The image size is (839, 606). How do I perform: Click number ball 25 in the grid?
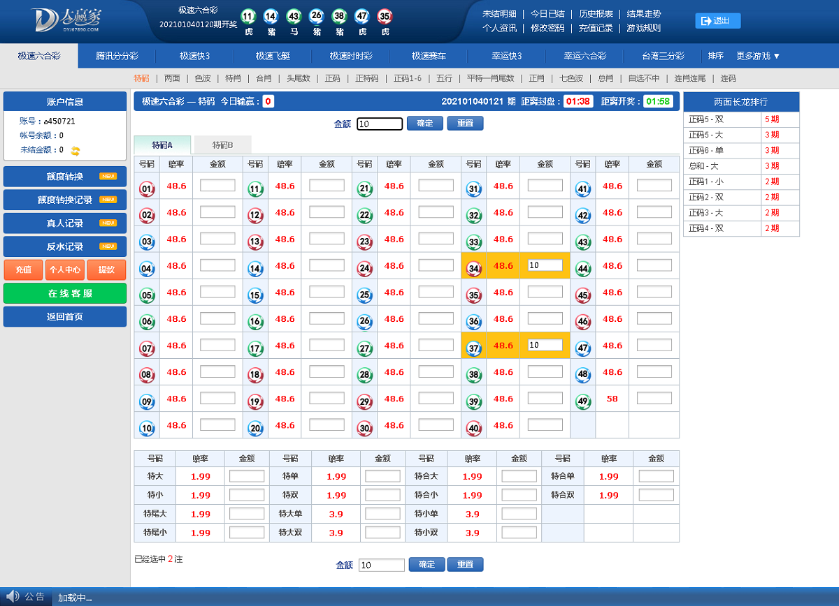click(364, 295)
